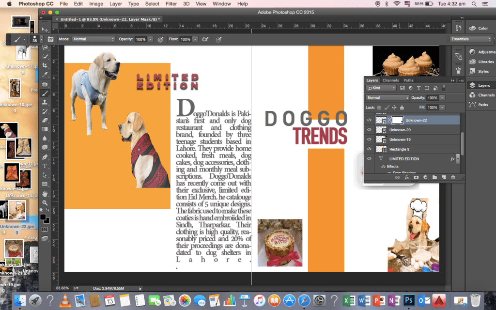The height and width of the screenshot is (310, 496).
Task: Choose the Hand tool
Action: pyautogui.click(x=45, y=193)
